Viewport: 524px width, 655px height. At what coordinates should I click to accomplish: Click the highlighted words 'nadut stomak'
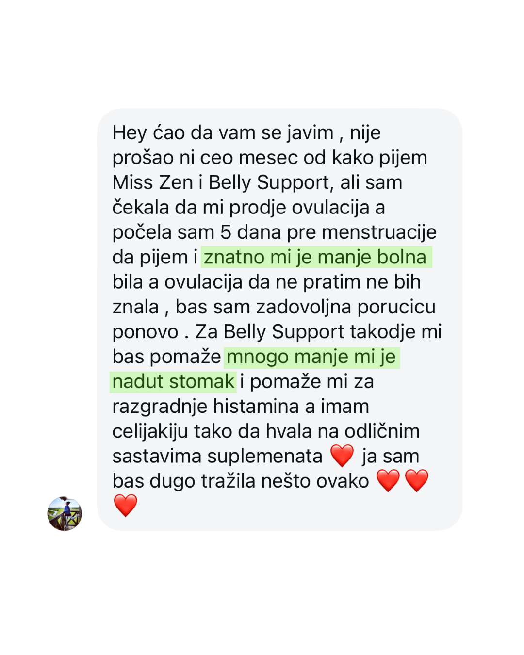click(173, 381)
